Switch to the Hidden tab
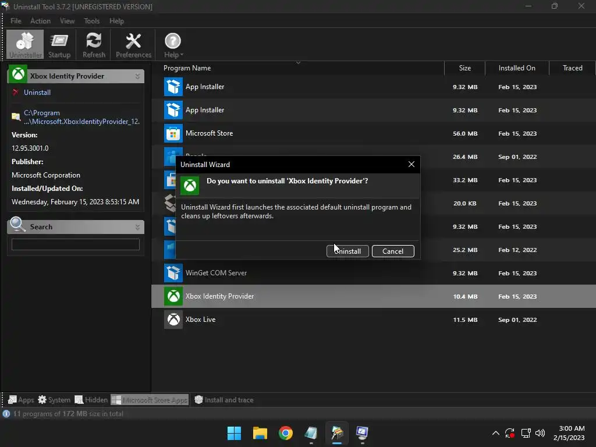The width and height of the screenshot is (596, 447). tap(91, 400)
